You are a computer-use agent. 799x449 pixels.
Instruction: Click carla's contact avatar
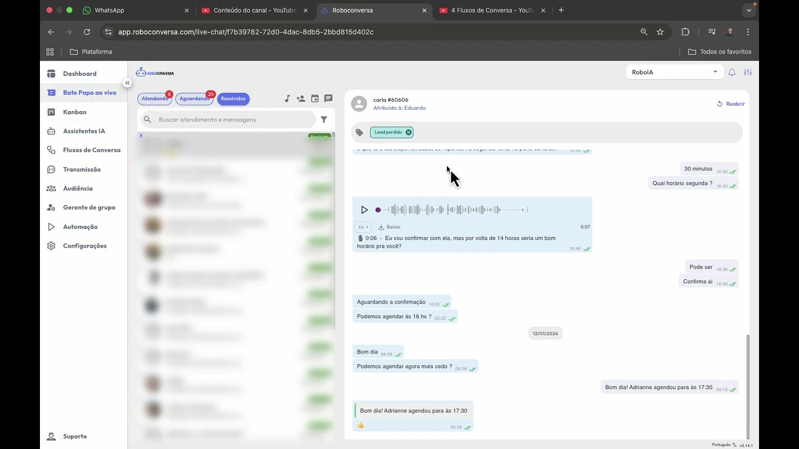tap(359, 104)
